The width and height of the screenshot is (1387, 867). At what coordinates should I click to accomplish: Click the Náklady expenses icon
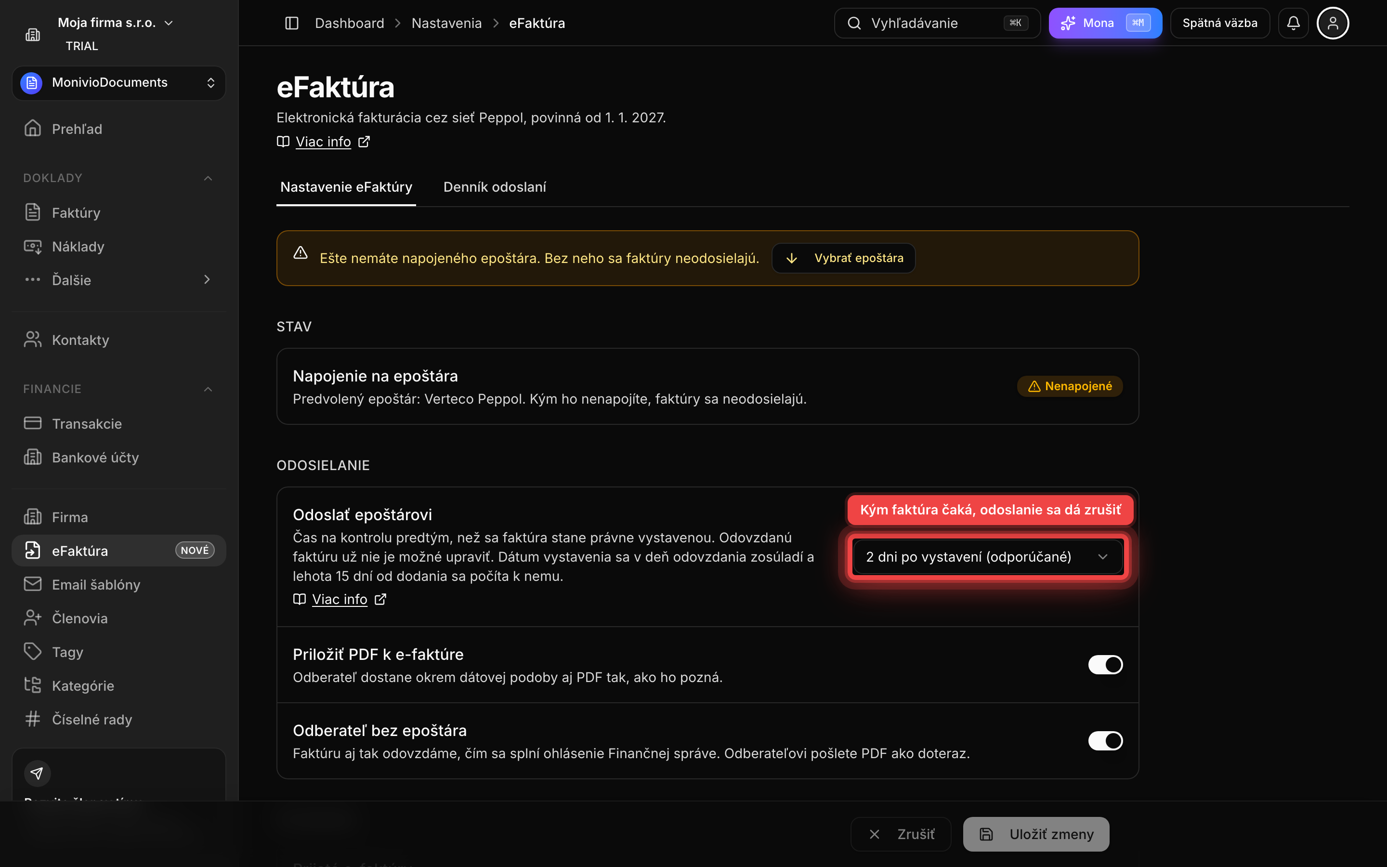[x=33, y=246]
